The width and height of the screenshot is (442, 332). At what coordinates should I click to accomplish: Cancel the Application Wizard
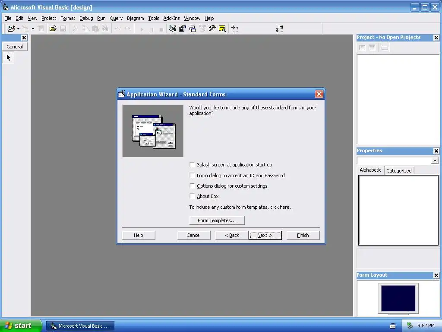194,235
